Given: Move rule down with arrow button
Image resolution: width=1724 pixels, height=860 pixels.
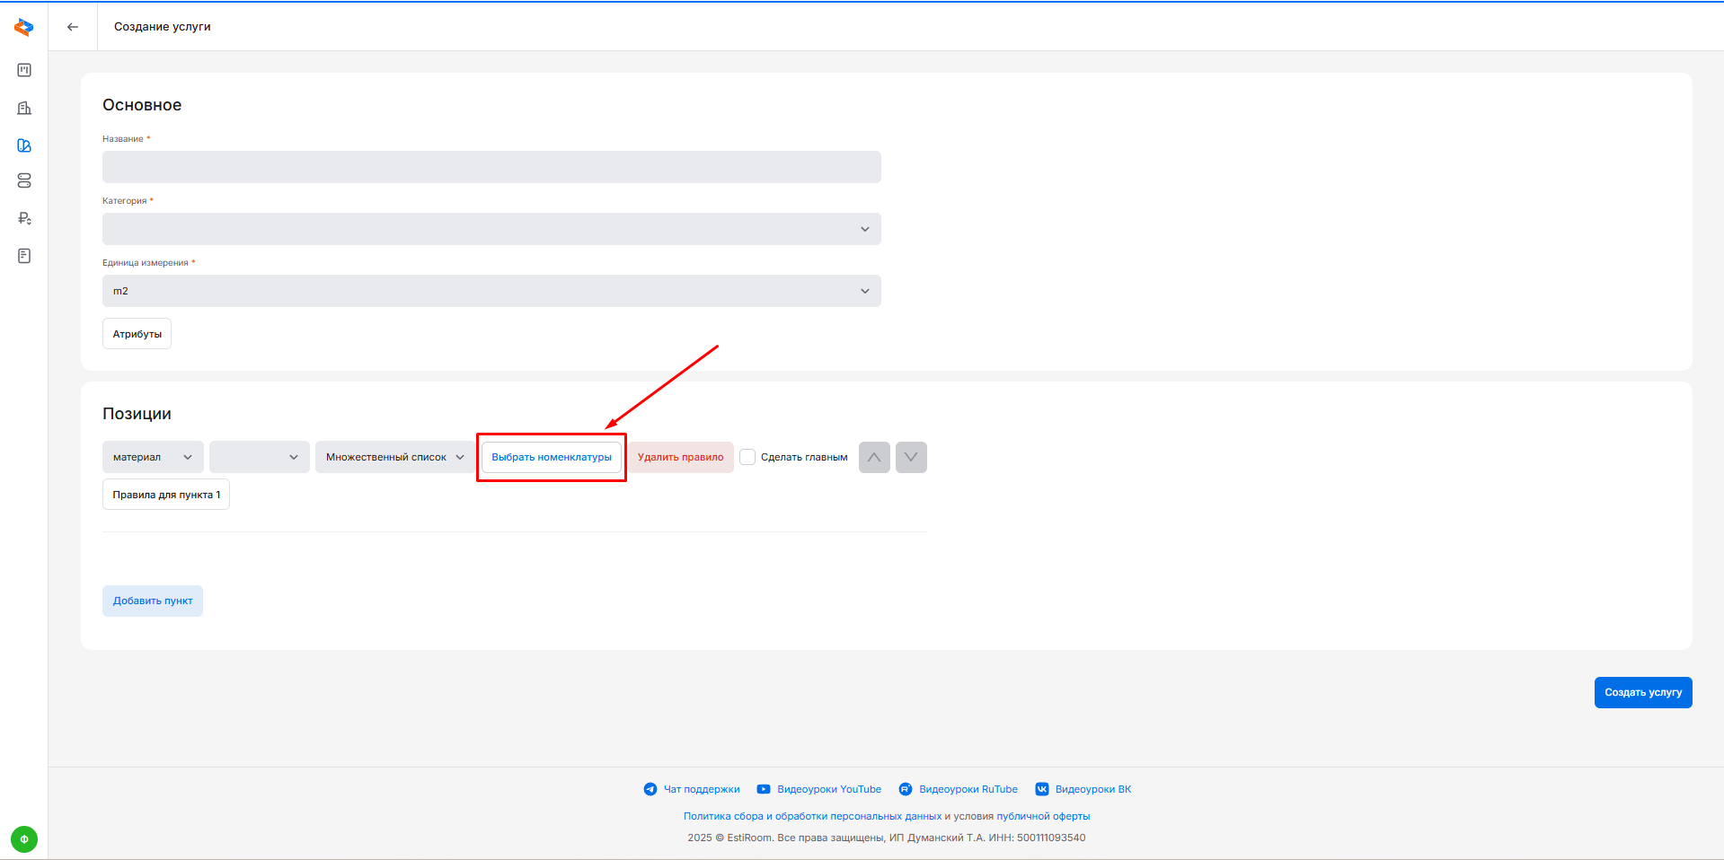Looking at the screenshot, I should click(911, 457).
